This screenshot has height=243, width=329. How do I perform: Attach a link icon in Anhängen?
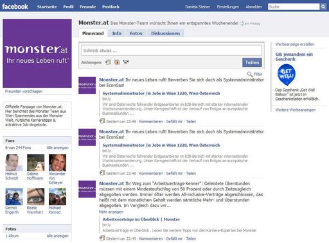tap(108, 62)
